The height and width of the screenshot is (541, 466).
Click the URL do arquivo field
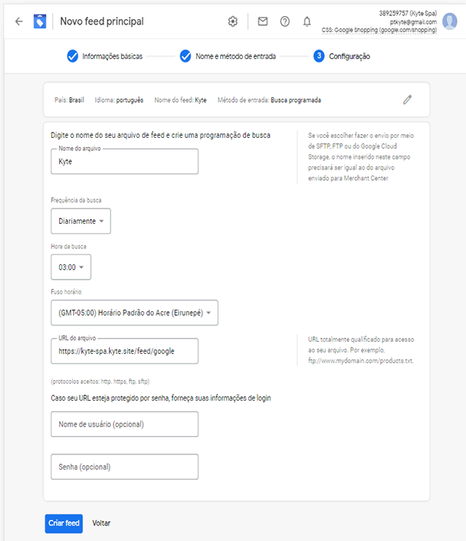(x=125, y=351)
